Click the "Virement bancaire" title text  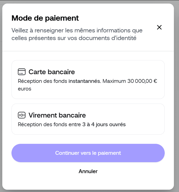coord(57,115)
